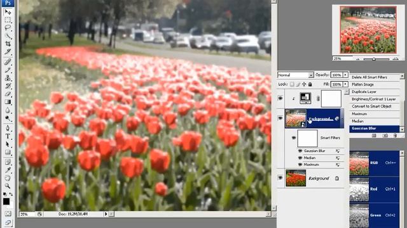The width and height of the screenshot is (407, 228).
Task: Select the Hand tool
Action: point(8,178)
